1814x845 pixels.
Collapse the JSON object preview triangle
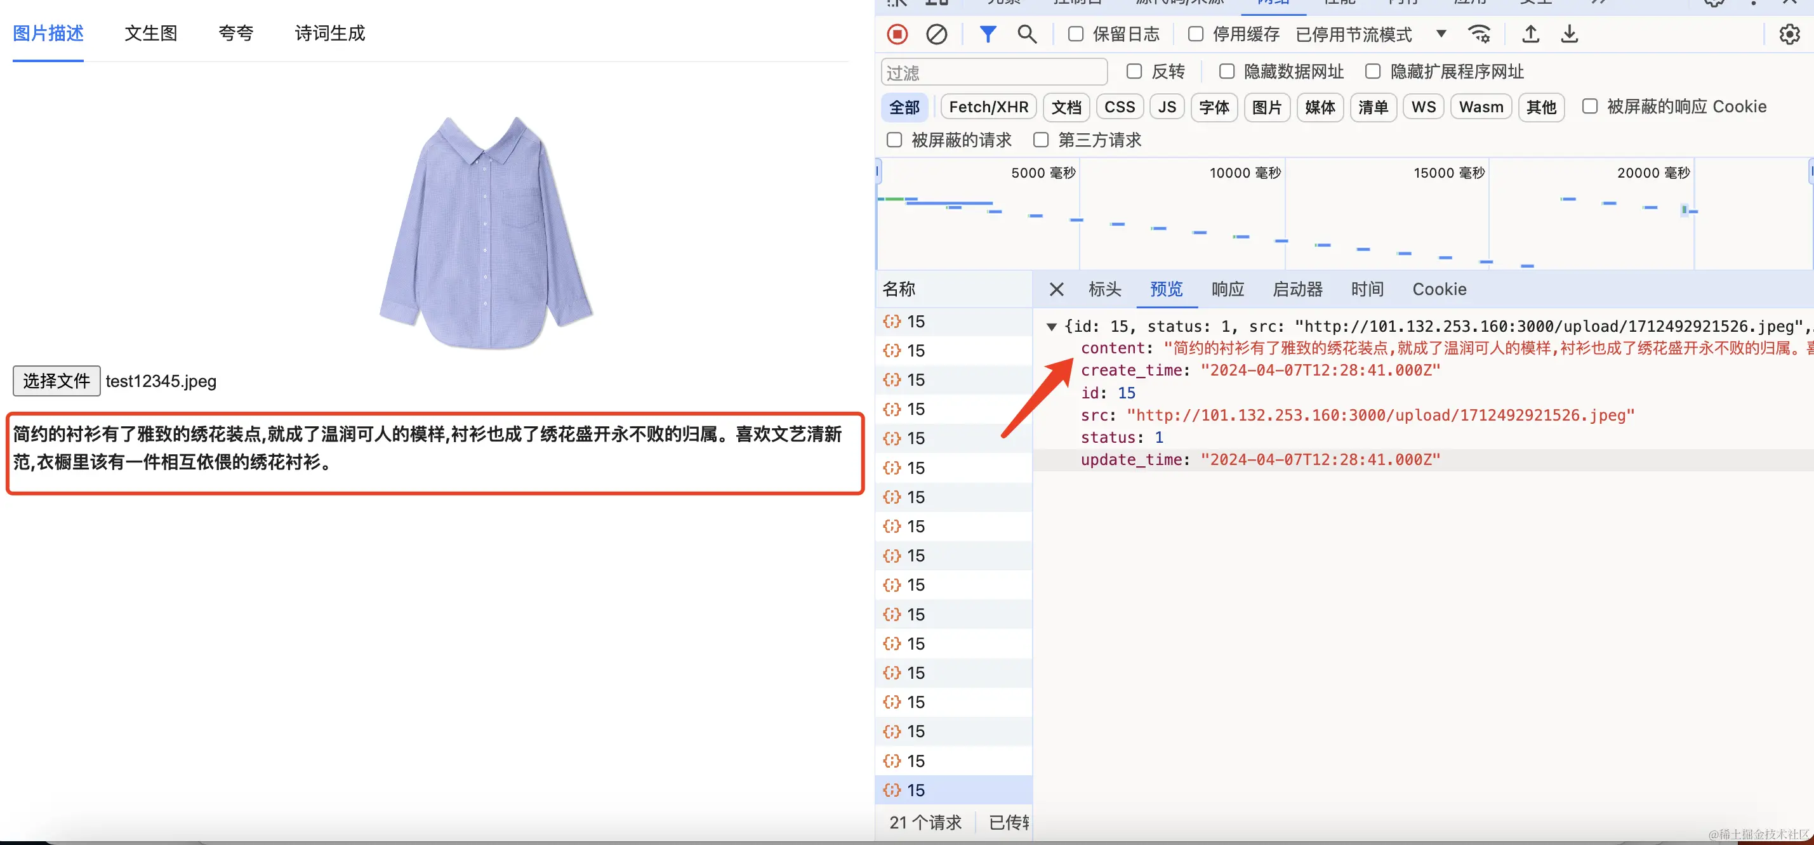click(x=1051, y=327)
